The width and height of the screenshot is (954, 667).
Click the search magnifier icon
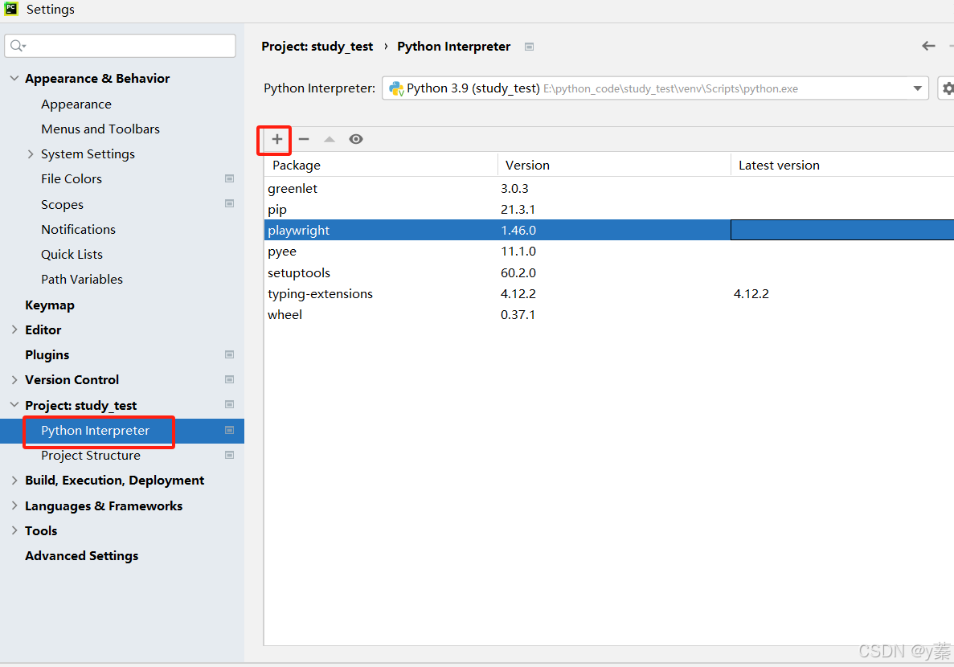tap(17, 46)
